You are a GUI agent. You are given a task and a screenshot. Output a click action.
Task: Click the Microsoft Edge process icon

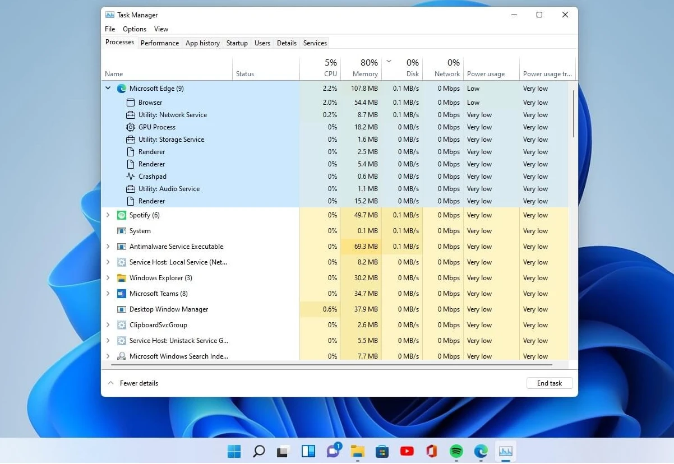click(121, 88)
